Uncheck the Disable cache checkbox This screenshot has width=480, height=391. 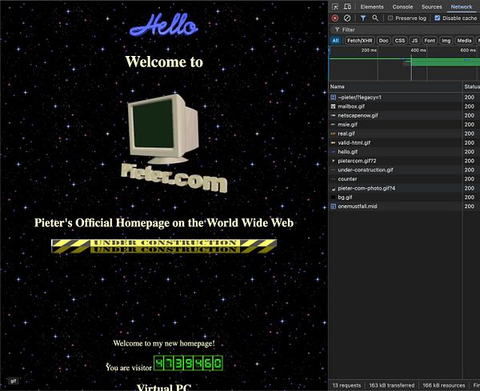pyautogui.click(x=438, y=18)
